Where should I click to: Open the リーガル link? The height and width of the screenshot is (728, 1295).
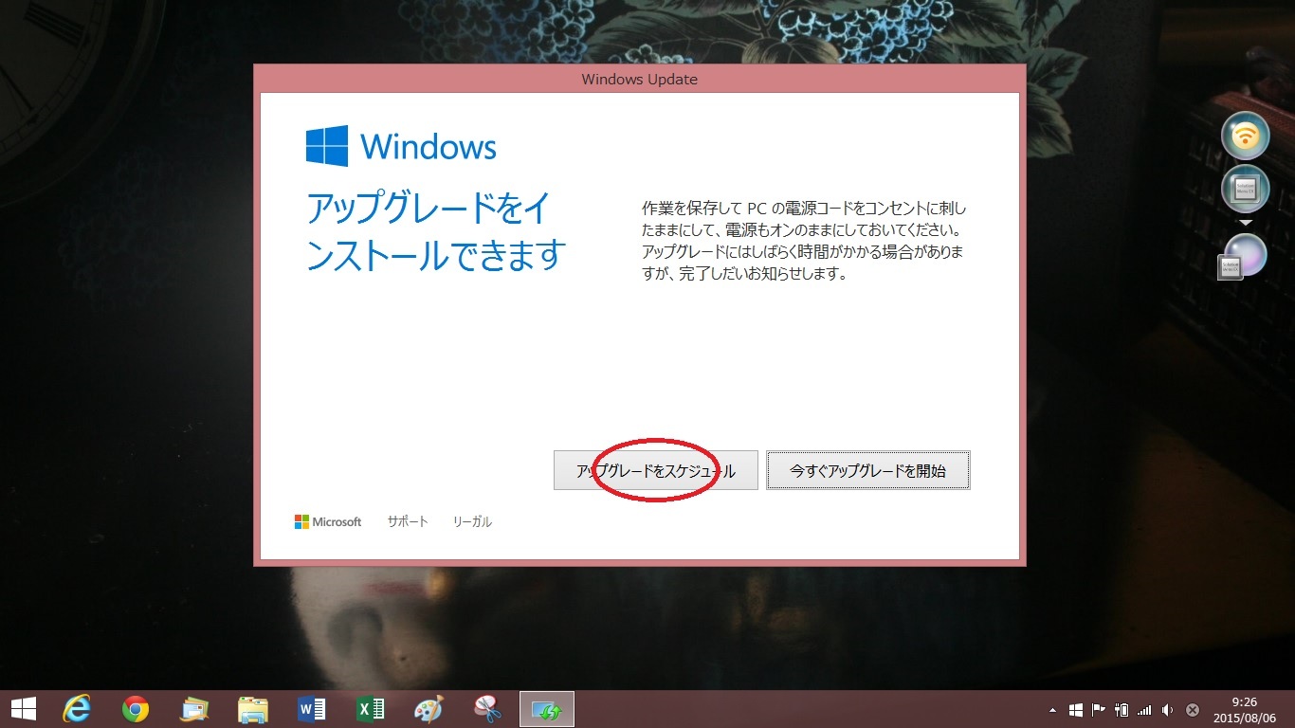(x=472, y=521)
